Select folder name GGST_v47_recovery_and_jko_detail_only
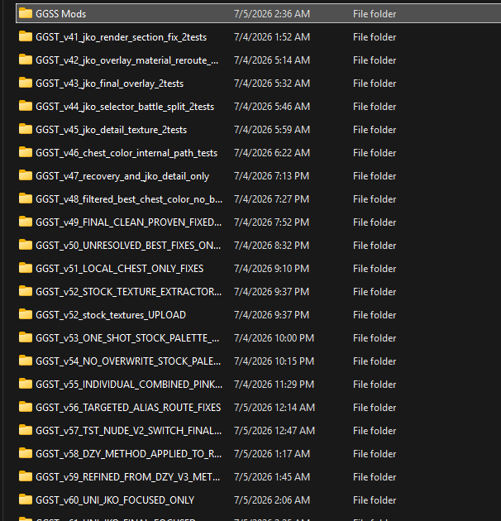Screen dimensions: 501x521 pyautogui.click(x=122, y=176)
